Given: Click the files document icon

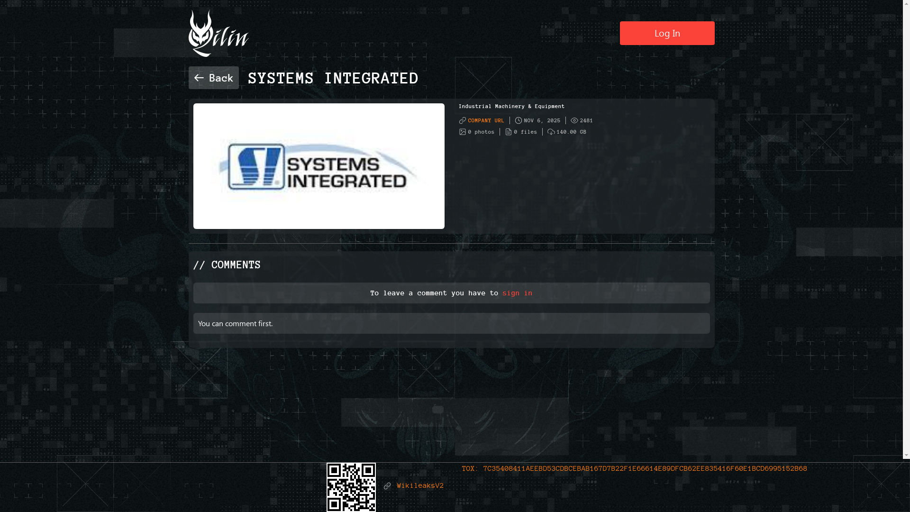Looking at the screenshot, I should click(508, 132).
